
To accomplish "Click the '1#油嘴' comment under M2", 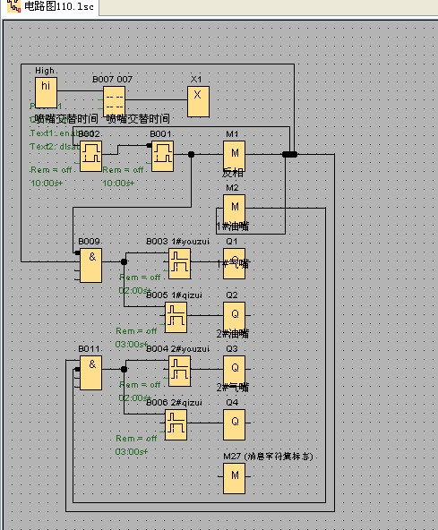I will (x=233, y=227).
